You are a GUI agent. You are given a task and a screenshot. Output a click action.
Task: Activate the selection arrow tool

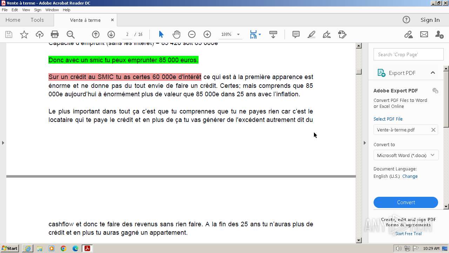point(161,34)
